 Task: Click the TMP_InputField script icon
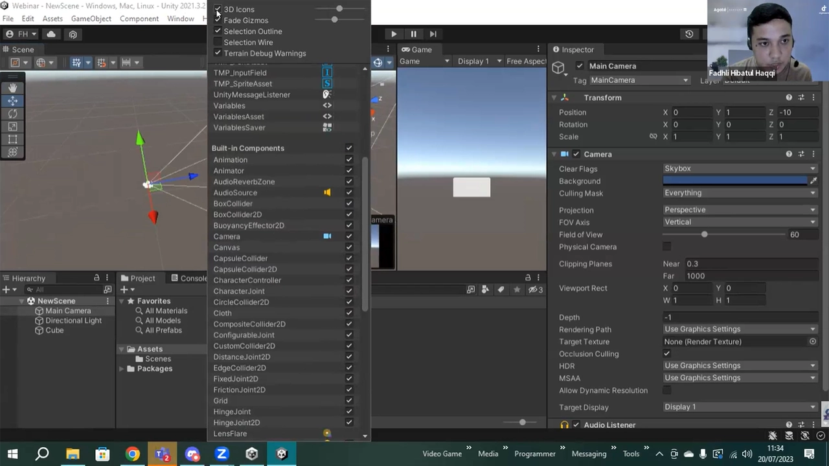click(327, 72)
